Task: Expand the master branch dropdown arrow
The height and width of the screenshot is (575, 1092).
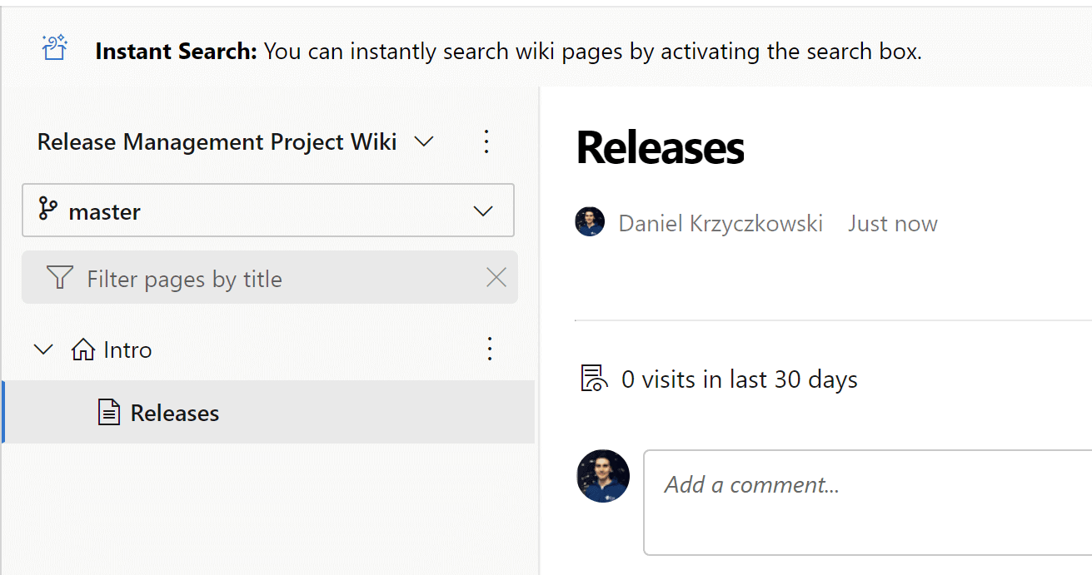Action: [483, 211]
